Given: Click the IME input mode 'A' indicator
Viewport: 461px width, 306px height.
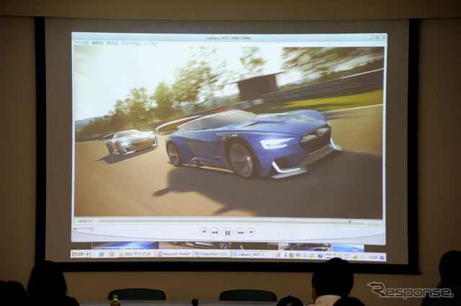Looking at the screenshot, I should [285, 256].
